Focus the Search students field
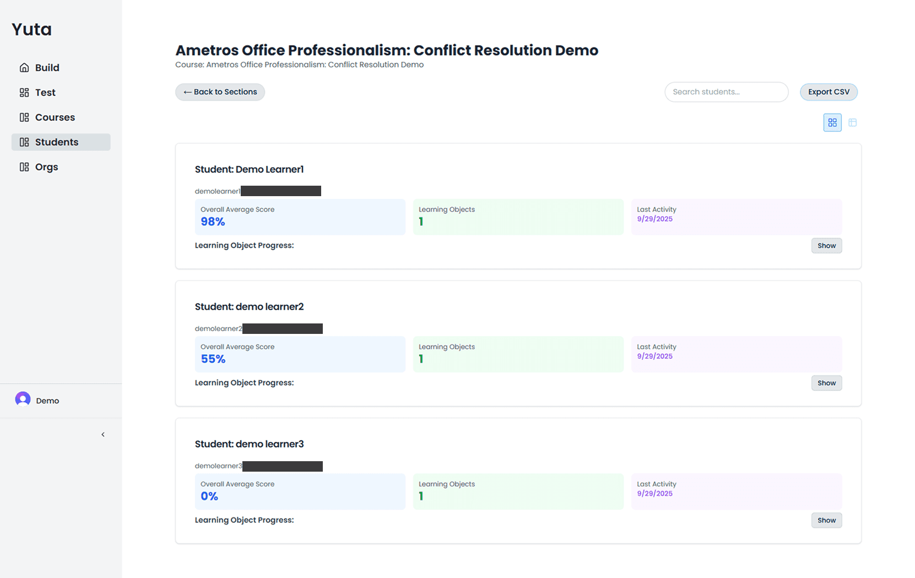The height and width of the screenshot is (578, 915). coord(726,92)
